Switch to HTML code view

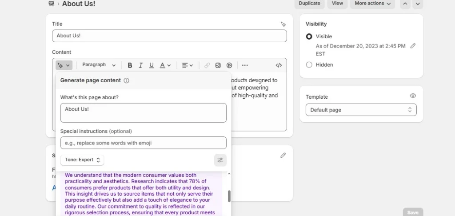[x=279, y=65]
